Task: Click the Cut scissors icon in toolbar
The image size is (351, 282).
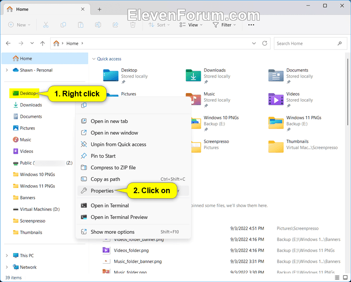Action: (46, 25)
